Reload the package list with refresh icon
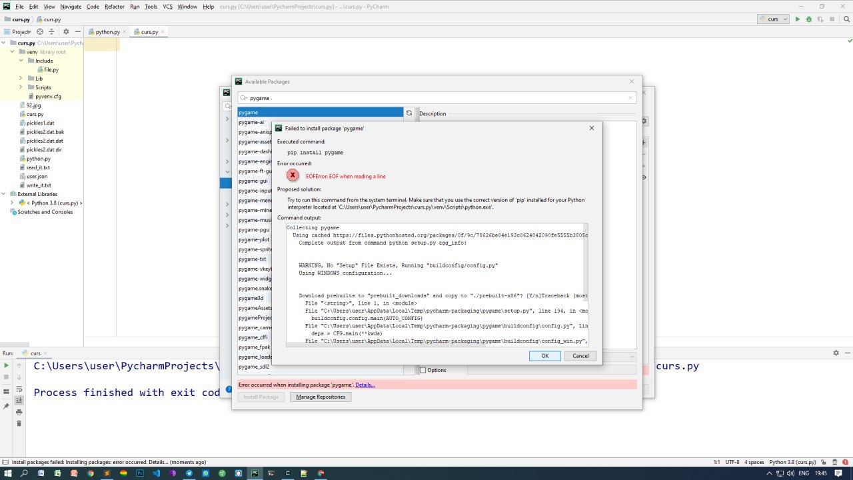This screenshot has height=480, width=853. click(x=409, y=113)
